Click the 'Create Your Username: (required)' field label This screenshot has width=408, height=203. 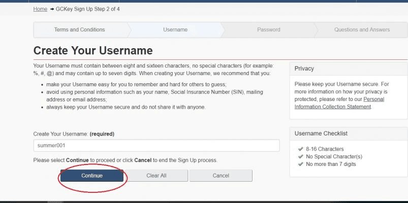pyautogui.click(x=74, y=134)
